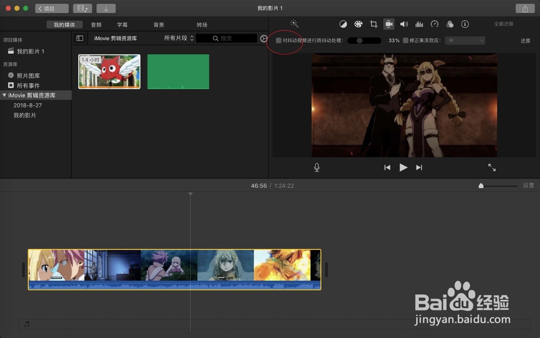Image resolution: width=540 pixels, height=338 pixels.
Task: Skip to next clip
Action: pyautogui.click(x=419, y=167)
